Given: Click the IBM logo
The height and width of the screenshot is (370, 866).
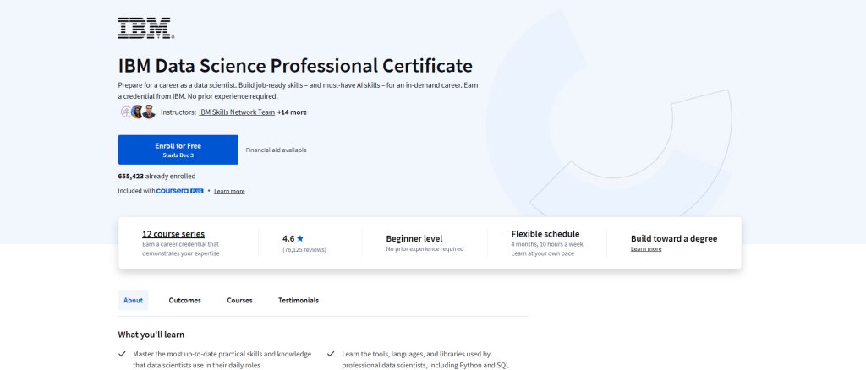Looking at the screenshot, I should (x=146, y=28).
